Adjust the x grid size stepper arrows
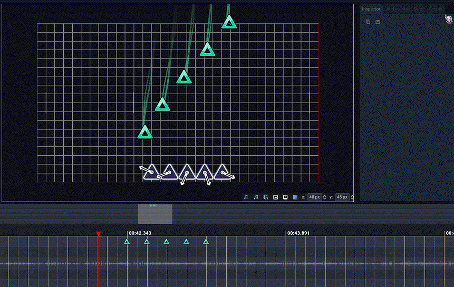The width and height of the screenshot is (454, 287). coord(325,197)
